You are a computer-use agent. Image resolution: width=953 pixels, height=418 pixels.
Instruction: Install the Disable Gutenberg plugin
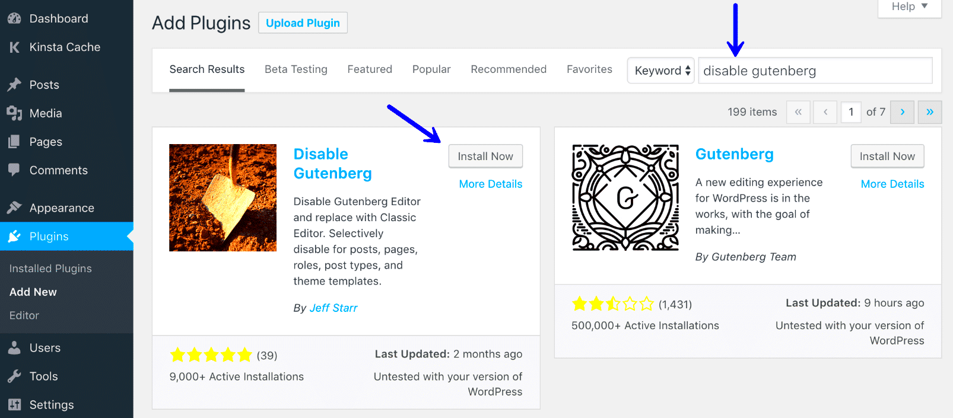[x=485, y=157]
